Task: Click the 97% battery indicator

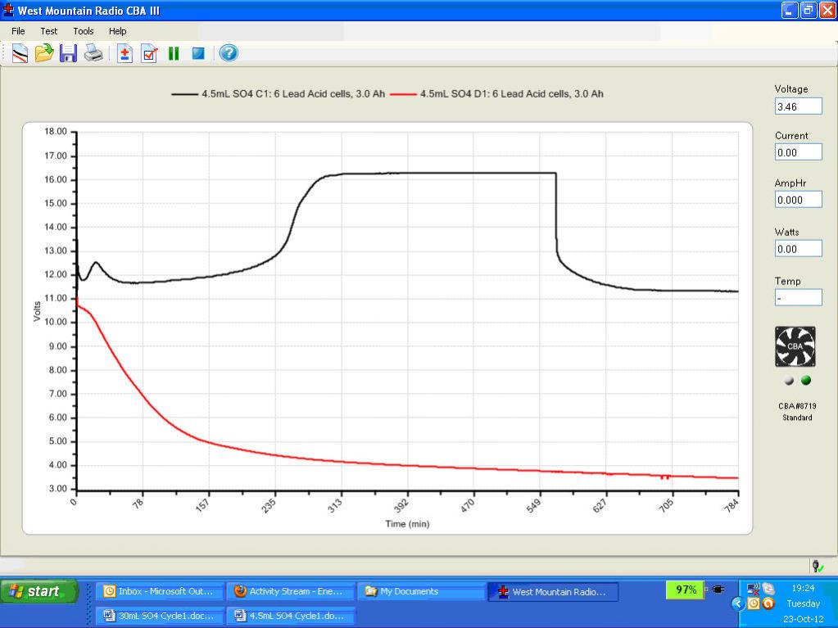Action: 685,590
